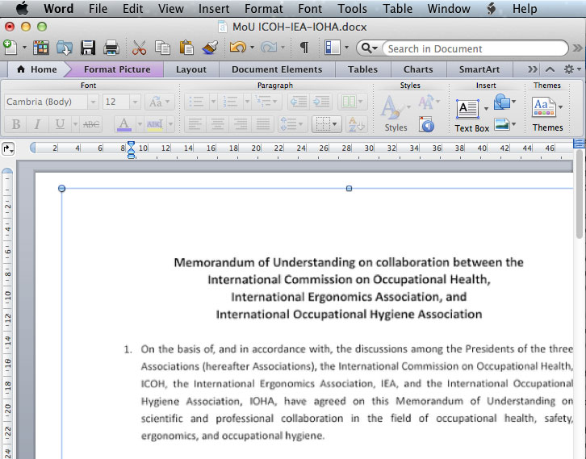Open the font name dropdown
Screen dimensions: 586x459
tap(93, 102)
